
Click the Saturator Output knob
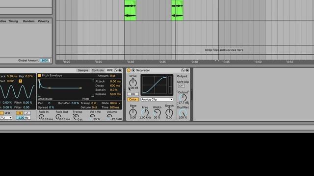tap(183, 97)
